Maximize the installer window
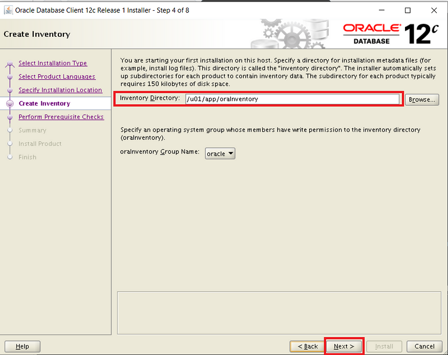Viewport: 448px width, 355px height. [408, 10]
